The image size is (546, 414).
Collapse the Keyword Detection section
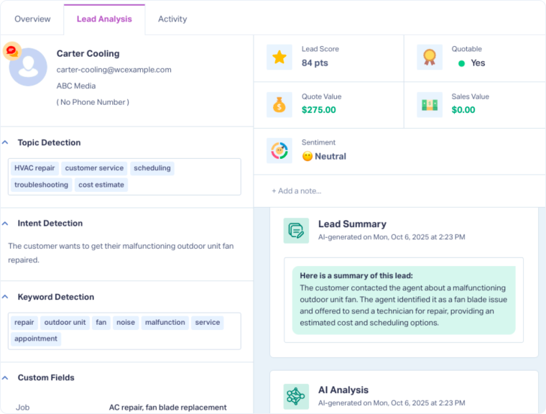click(x=5, y=297)
